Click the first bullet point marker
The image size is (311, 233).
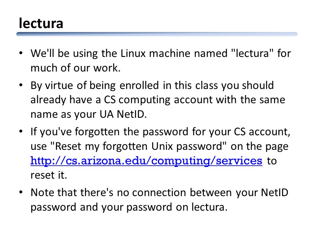tap(21, 53)
